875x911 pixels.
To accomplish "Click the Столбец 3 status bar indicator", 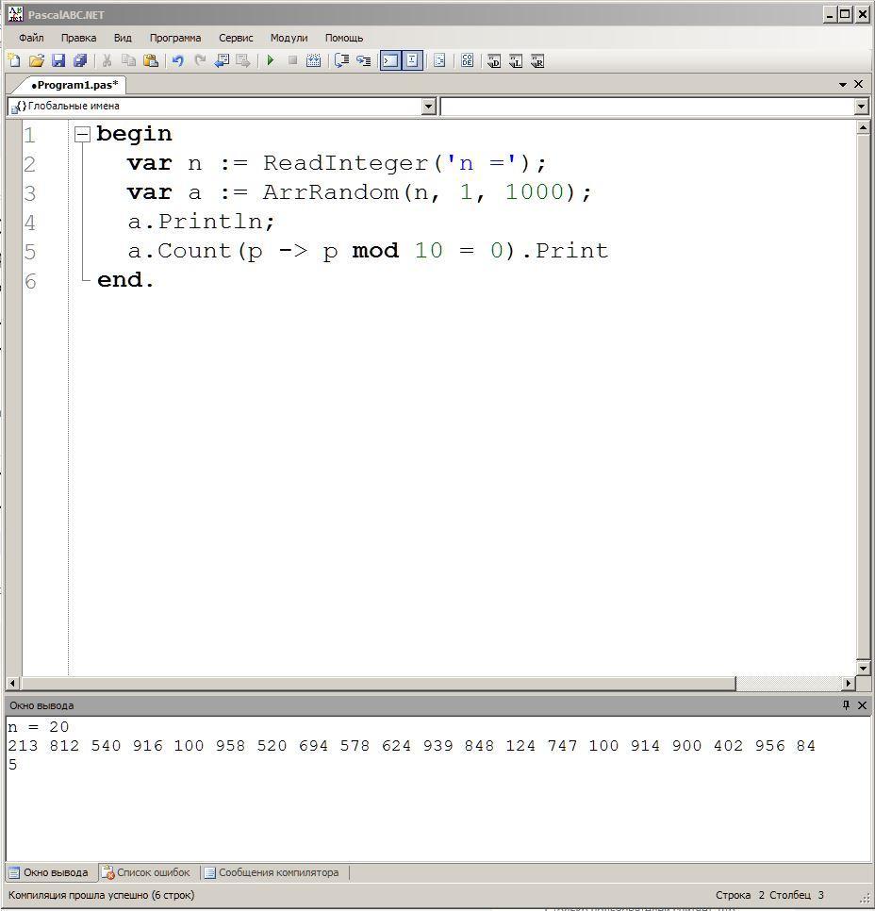I will pyautogui.click(x=797, y=895).
